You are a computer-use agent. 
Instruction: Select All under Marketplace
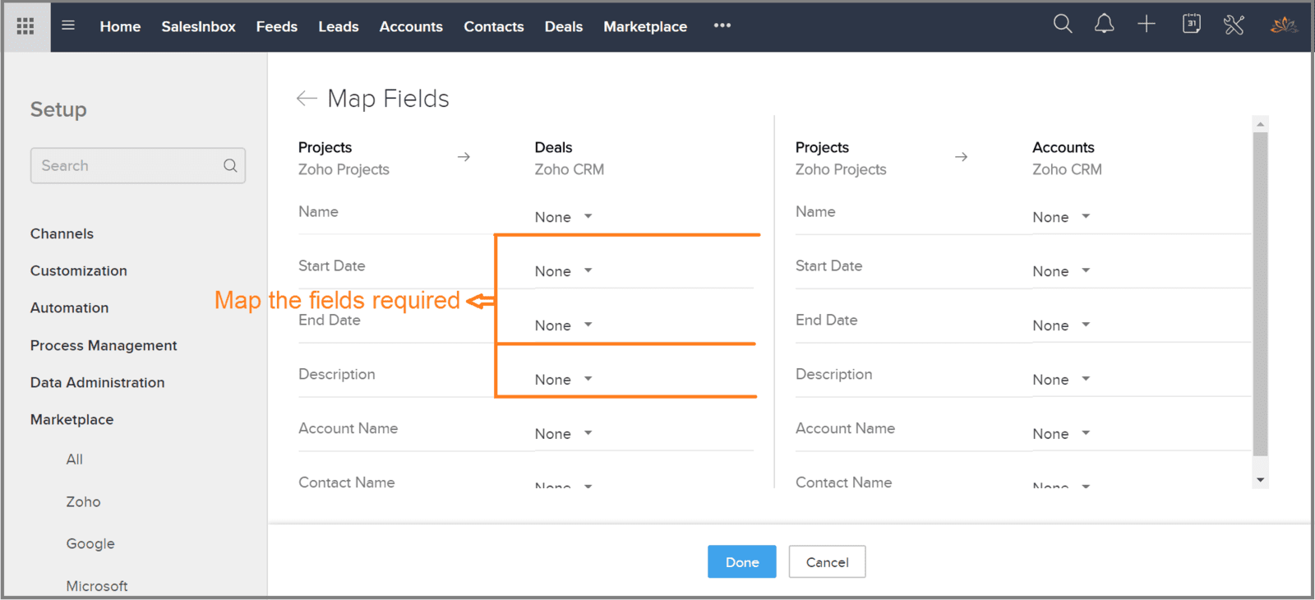(x=74, y=459)
